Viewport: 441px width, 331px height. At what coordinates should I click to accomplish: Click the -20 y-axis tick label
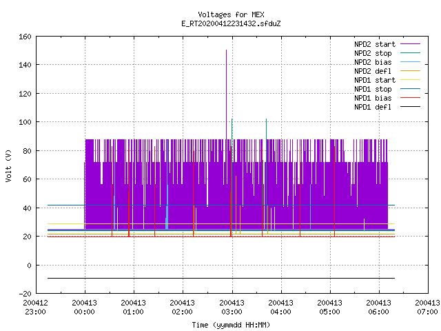click(x=25, y=294)
